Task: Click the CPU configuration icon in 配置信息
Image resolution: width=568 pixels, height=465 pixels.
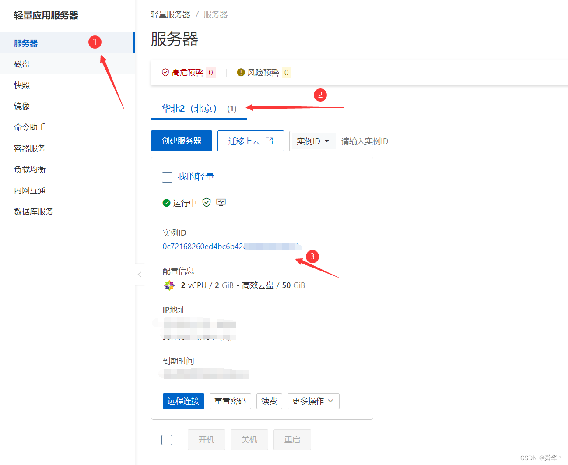Action: tap(169, 285)
